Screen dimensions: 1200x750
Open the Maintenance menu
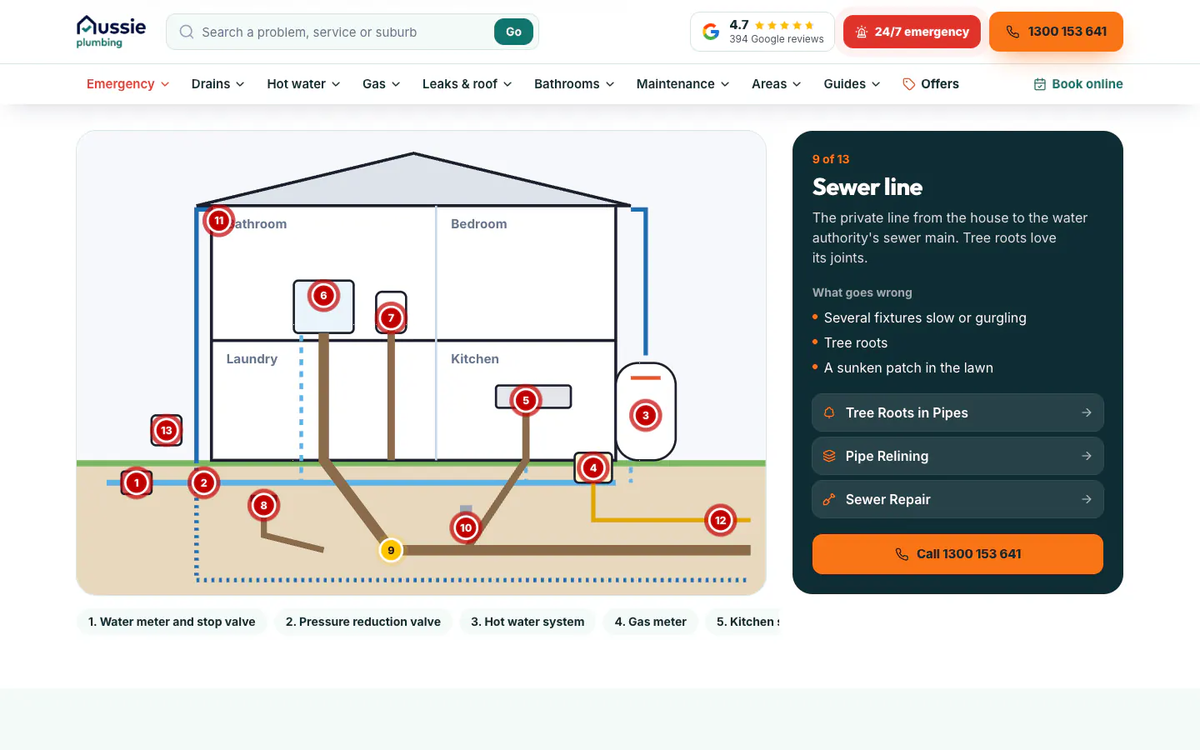[x=683, y=84]
